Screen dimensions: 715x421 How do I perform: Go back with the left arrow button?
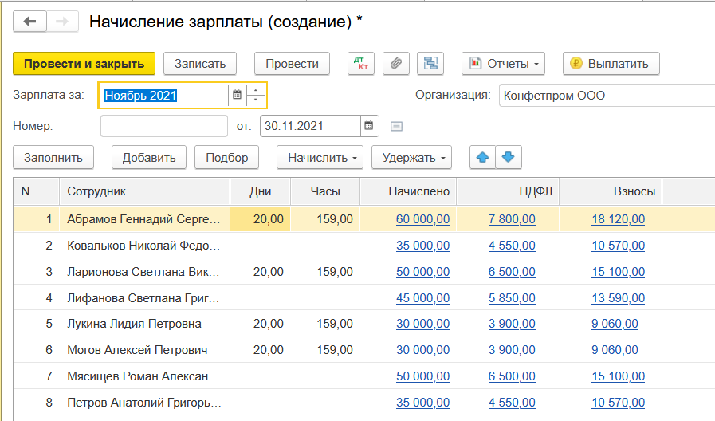tap(29, 22)
